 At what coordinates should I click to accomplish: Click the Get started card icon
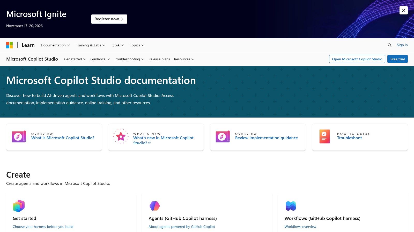(x=19, y=206)
